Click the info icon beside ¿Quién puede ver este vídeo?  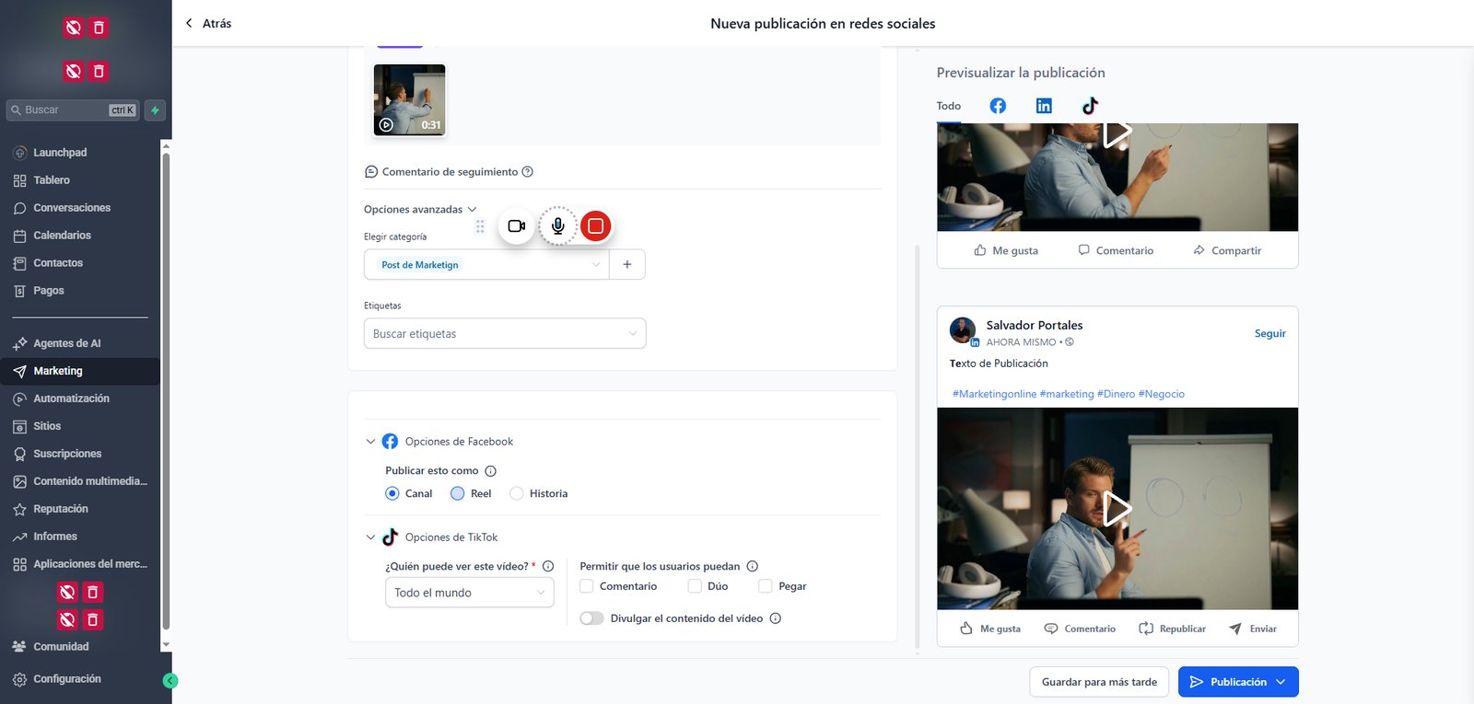(548, 566)
